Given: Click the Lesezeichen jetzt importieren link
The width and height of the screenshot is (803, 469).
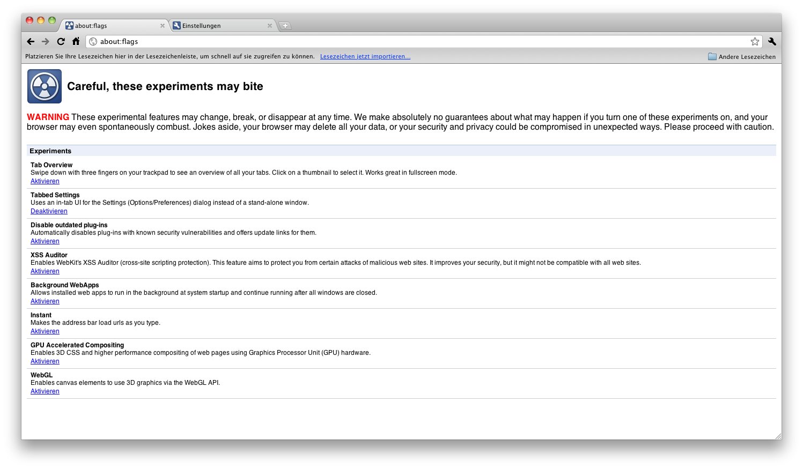Looking at the screenshot, I should 365,56.
